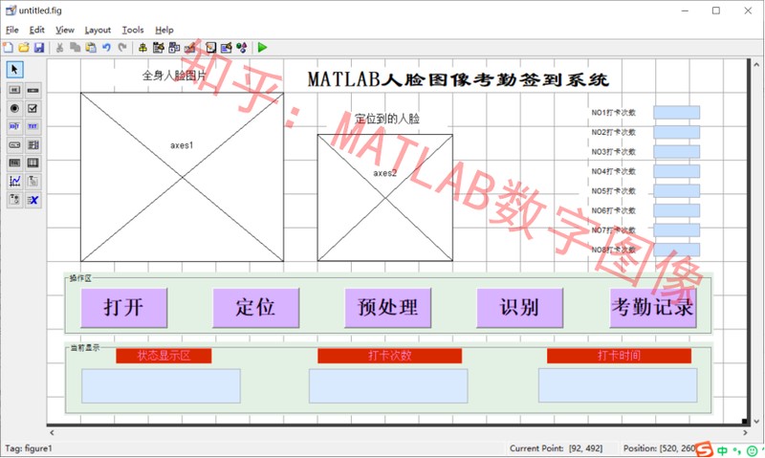Viewport: 765px width, 458px height.
Task: Select the field beside NO1打卡次数
Action: point(677,112)
